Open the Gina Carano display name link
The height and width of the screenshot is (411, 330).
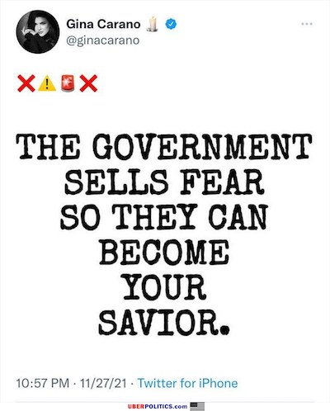[x=103, y=24]
